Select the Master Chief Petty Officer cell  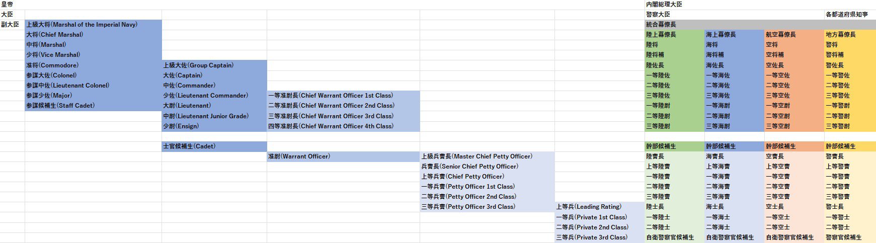[x=476, y=156]
